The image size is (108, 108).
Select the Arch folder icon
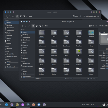click(54, 32)
